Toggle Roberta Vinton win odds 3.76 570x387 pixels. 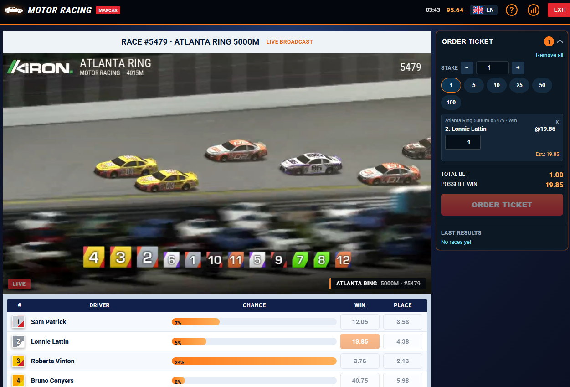tap(360, 361)
